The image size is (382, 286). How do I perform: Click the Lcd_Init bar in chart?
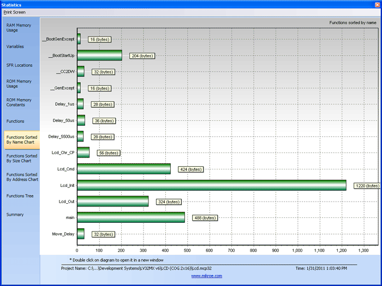coord(212,185)
